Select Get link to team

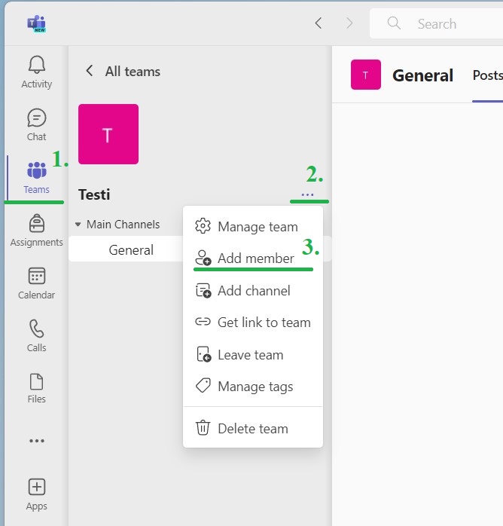pyautogui.click(x=264, y=323)
